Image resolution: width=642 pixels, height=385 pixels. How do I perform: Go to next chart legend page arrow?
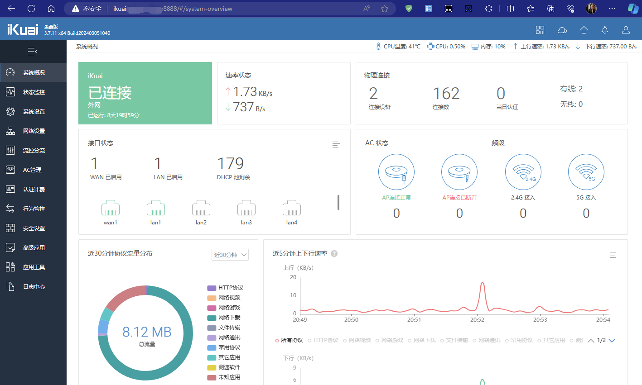point(612,340)
